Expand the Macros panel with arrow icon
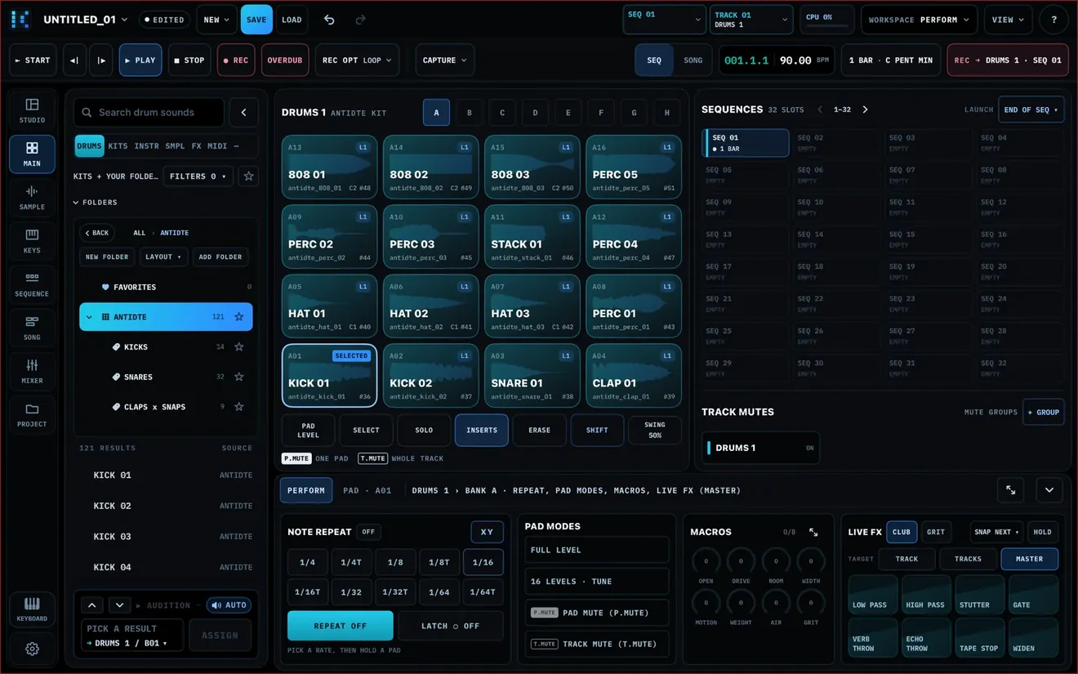 pos(813,532)
